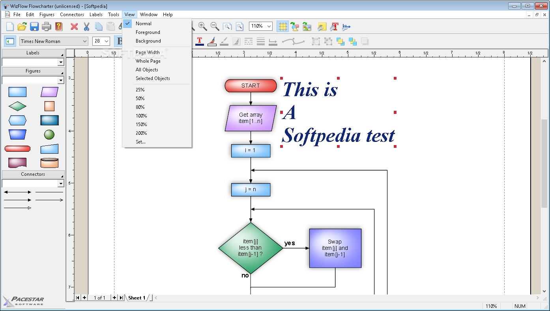
Task: Pick the hollow-arrowhead connector
Action: (17, 208)
